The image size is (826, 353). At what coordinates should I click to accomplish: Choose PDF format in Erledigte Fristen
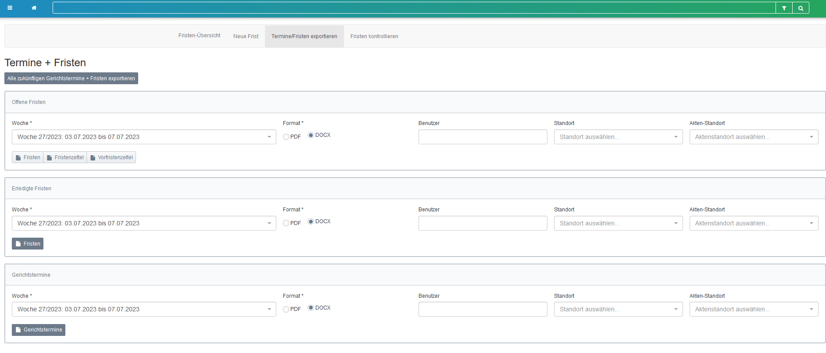(x=286, y=223)
